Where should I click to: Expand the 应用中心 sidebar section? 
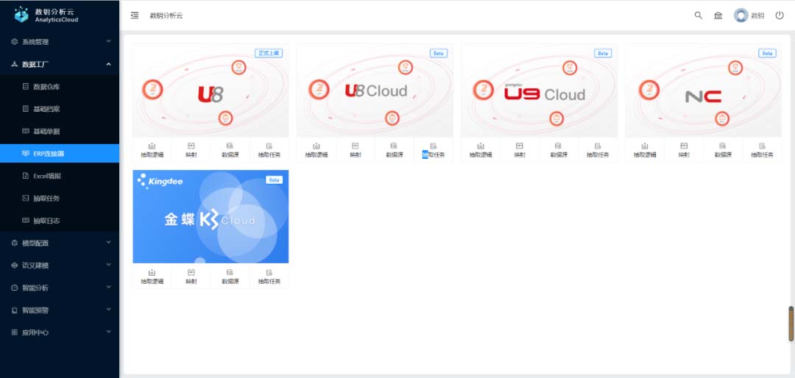pos(60,332)
